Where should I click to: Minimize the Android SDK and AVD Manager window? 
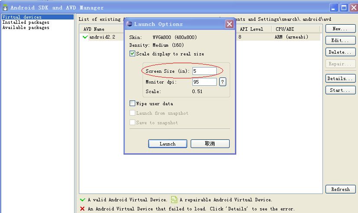334,8
